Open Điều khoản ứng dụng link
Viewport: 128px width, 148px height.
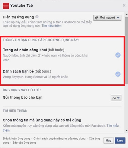coord(16,138)
